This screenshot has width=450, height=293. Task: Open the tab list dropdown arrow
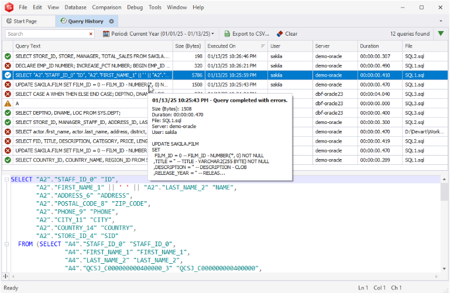tap(440, 21)
